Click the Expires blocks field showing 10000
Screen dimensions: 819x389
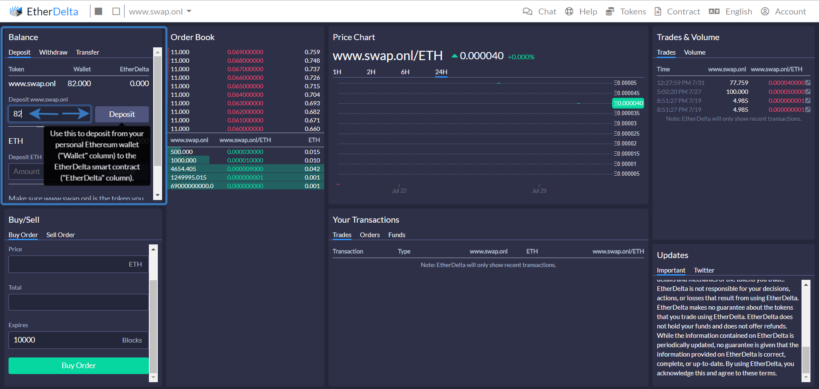click(x=78, y=340)
